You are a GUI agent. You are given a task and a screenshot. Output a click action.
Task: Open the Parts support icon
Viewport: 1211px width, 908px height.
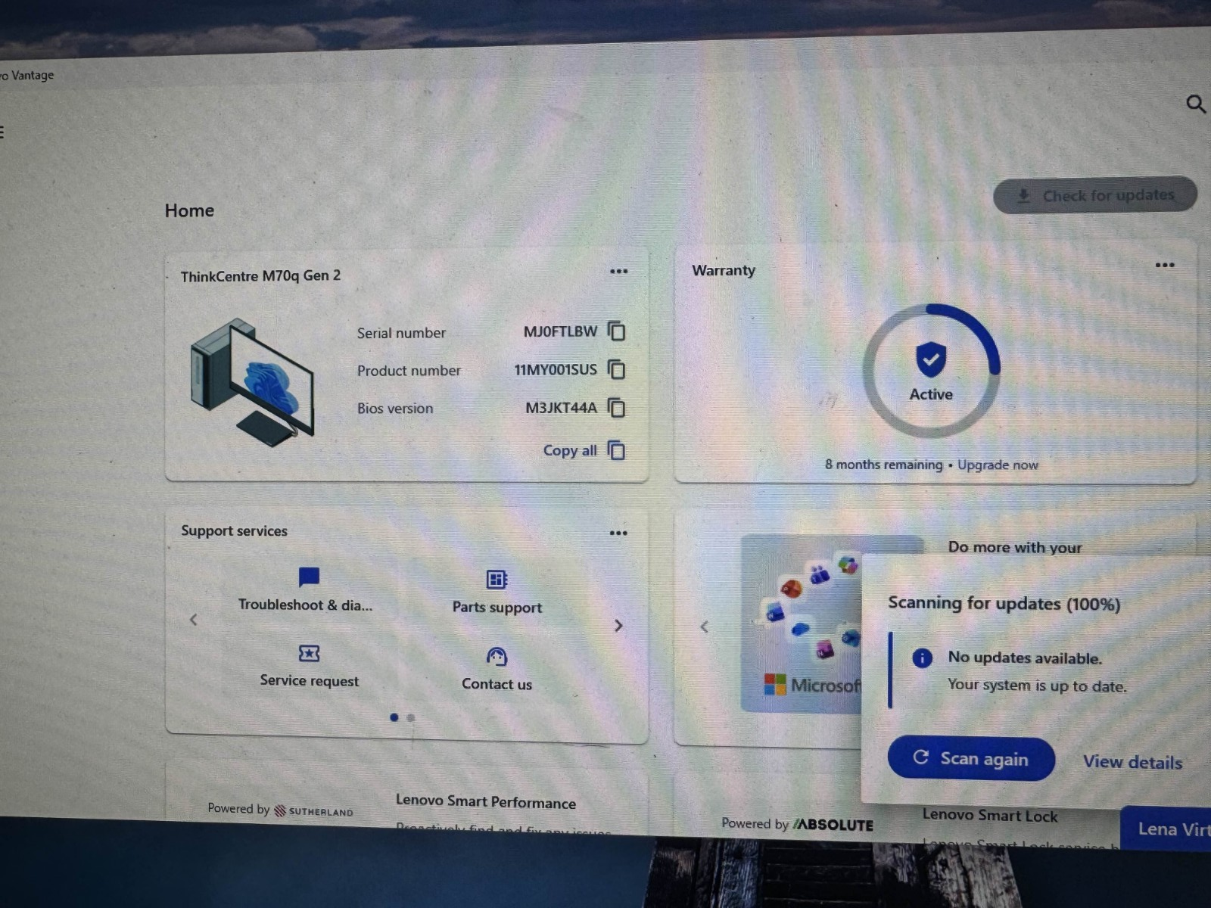497,580
